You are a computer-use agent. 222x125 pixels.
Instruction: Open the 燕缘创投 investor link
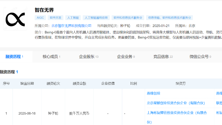click(x=153, y=93)
